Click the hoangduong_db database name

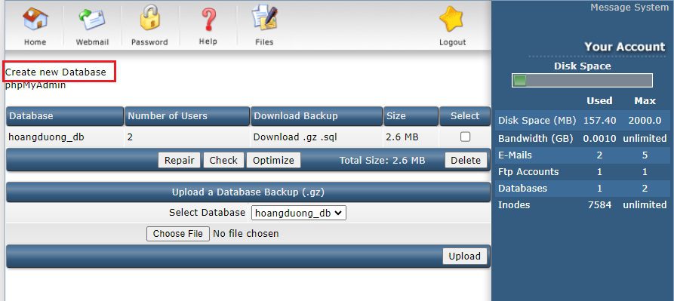point(47,137)
